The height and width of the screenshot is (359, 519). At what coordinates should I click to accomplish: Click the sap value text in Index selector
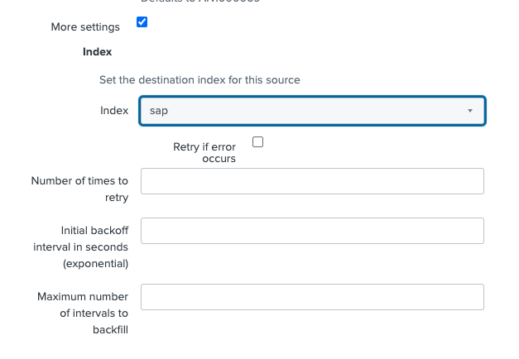tap(159, 111)
